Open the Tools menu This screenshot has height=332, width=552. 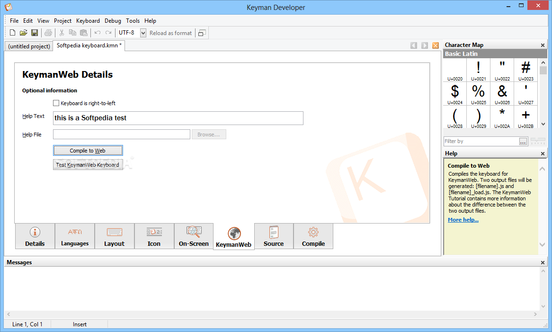click(133, 21)
